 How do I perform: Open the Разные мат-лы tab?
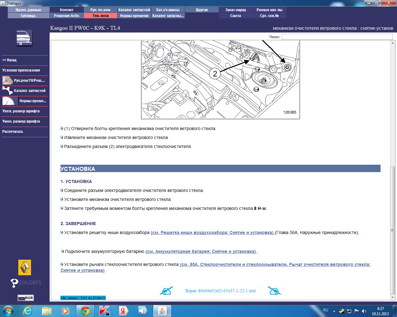click(x=270, y=10)
